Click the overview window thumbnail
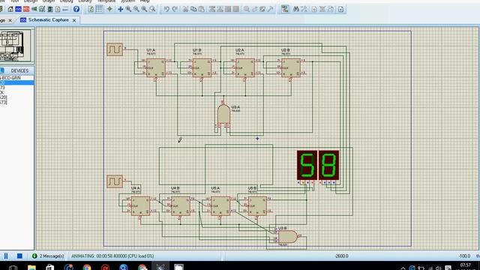Image resolution: width=480 pixels, height=270 pixels. click(x=15, y=46)
